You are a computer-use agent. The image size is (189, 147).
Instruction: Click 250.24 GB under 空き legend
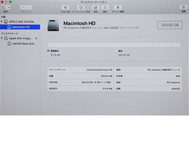pyautogui.click(x=124, y=55)
